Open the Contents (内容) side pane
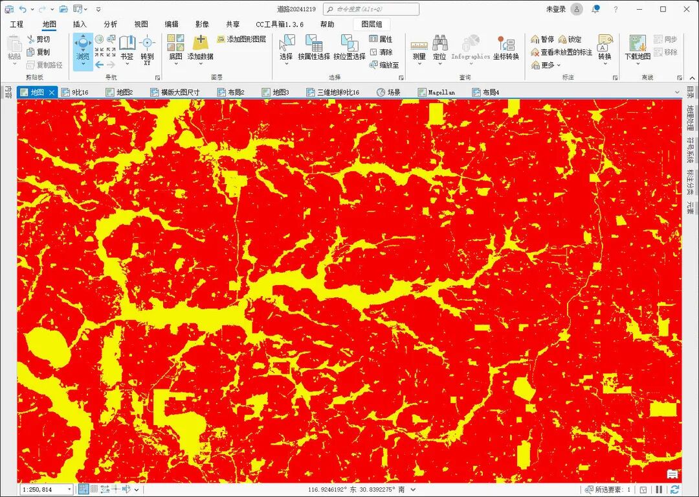Image resolution: width=699 pixels, height=497 pixels. click(8, 93)
